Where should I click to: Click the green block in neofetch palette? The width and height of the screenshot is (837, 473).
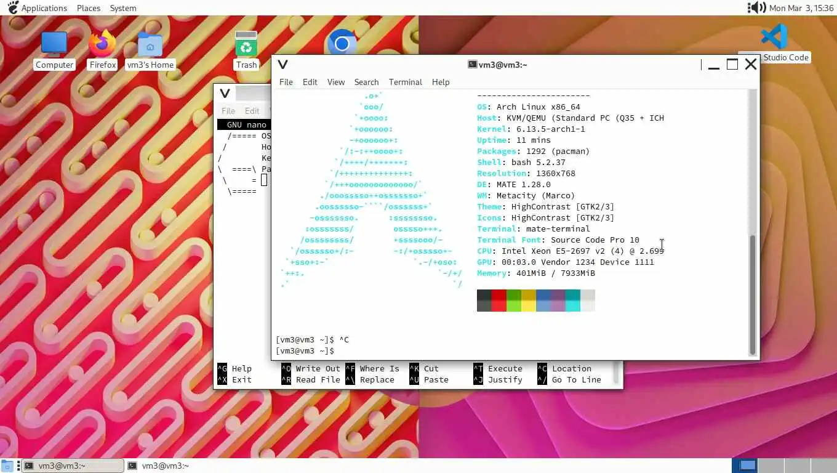(x=514, y=301)
